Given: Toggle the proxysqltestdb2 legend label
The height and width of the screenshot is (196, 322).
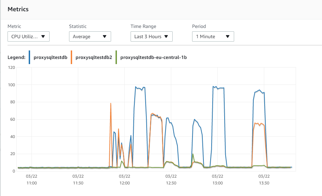Looking at the screenshot, I should [94, 57].
